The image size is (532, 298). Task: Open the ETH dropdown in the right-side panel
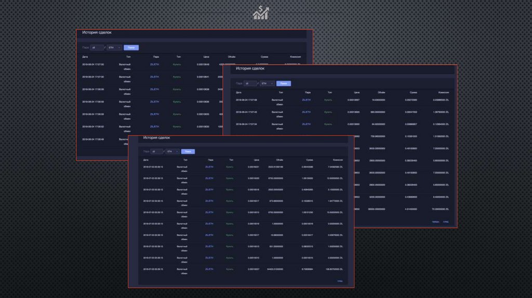coord(267,83)
